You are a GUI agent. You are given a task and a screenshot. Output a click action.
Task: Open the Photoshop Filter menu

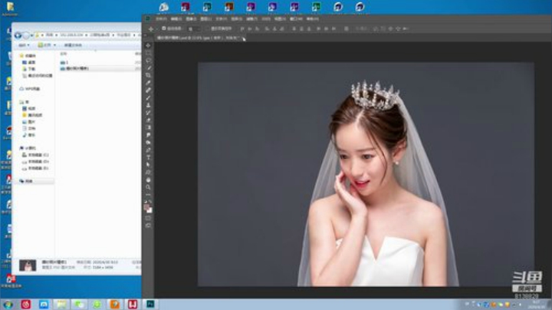(251, 18)
